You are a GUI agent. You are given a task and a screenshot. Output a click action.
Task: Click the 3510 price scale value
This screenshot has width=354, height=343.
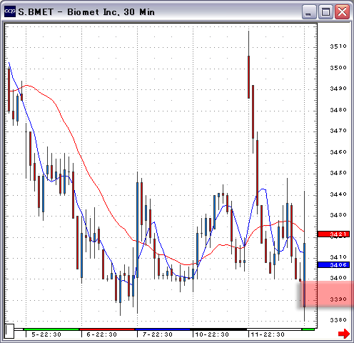[x=338, y=46]
